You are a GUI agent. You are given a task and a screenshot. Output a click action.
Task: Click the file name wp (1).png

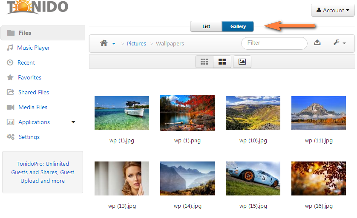click(187, 141)
